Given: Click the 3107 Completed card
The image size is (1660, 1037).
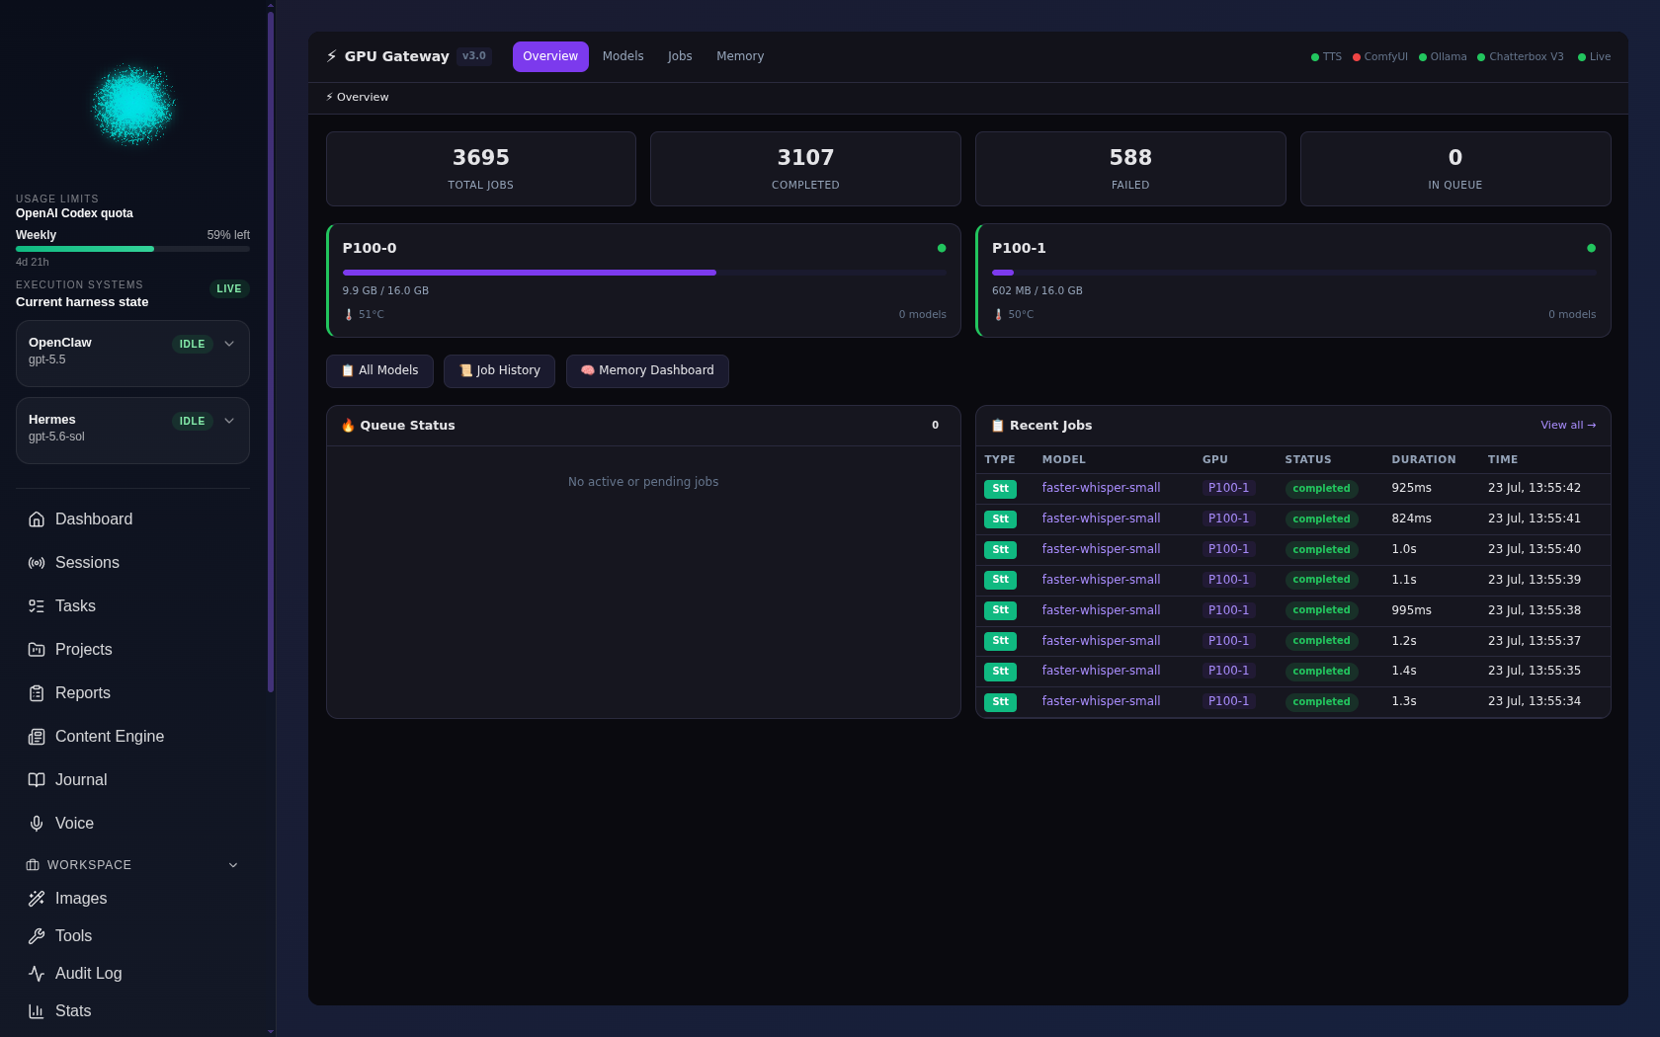Looking at the screenshot, I should [805, 169].
